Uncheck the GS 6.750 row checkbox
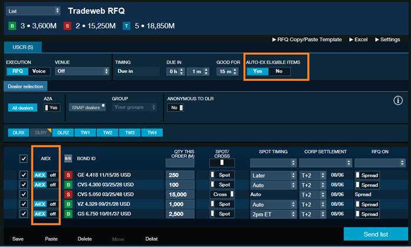Viewport: 411px width, 247px height. (x=24, y=213)
